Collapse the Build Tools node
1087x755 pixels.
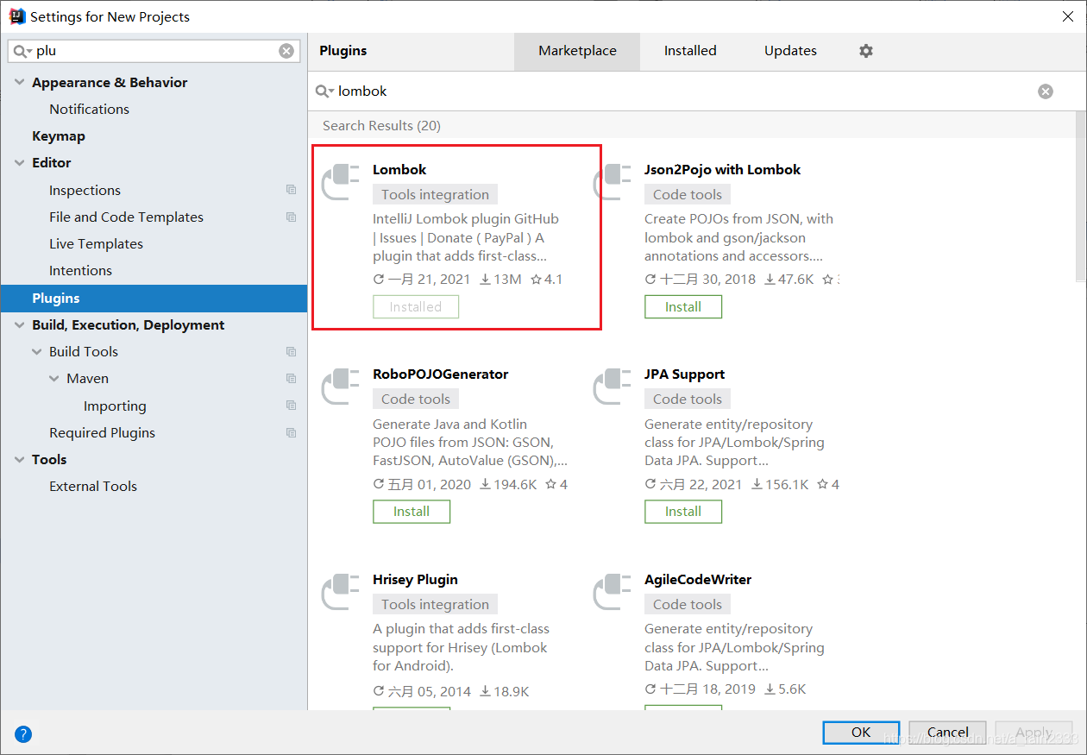(37, 352)
